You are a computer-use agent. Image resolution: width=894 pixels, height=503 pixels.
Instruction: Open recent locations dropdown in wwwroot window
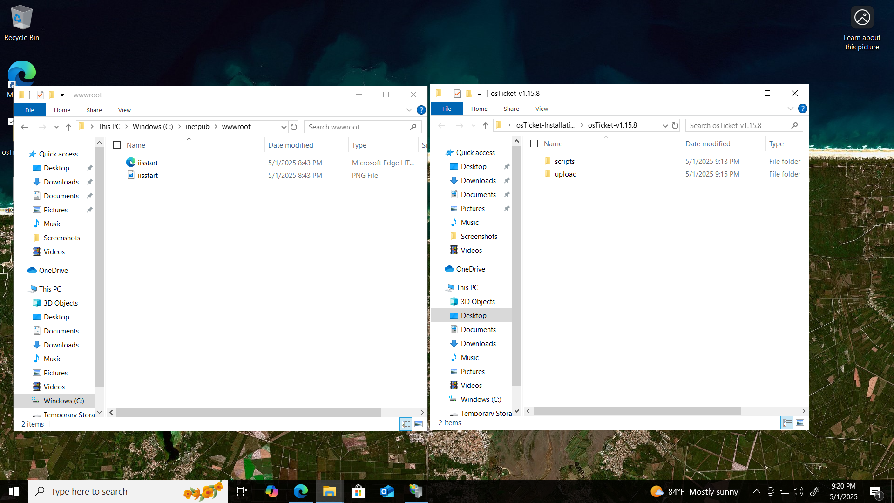[x=56, y=127]
